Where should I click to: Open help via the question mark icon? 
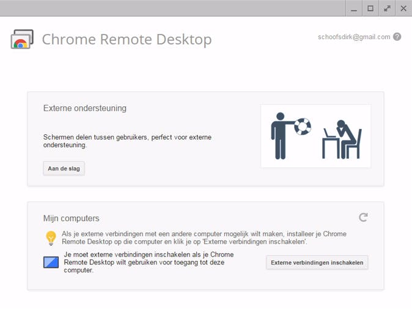pos(397,37)
